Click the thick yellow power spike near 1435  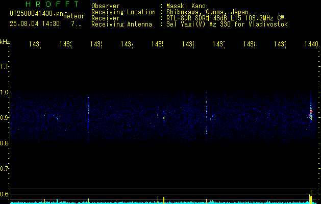(164, 200)
